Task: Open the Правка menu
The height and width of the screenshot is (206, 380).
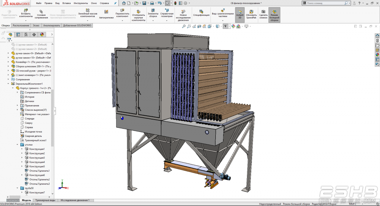Action: (x=48, y=3)
